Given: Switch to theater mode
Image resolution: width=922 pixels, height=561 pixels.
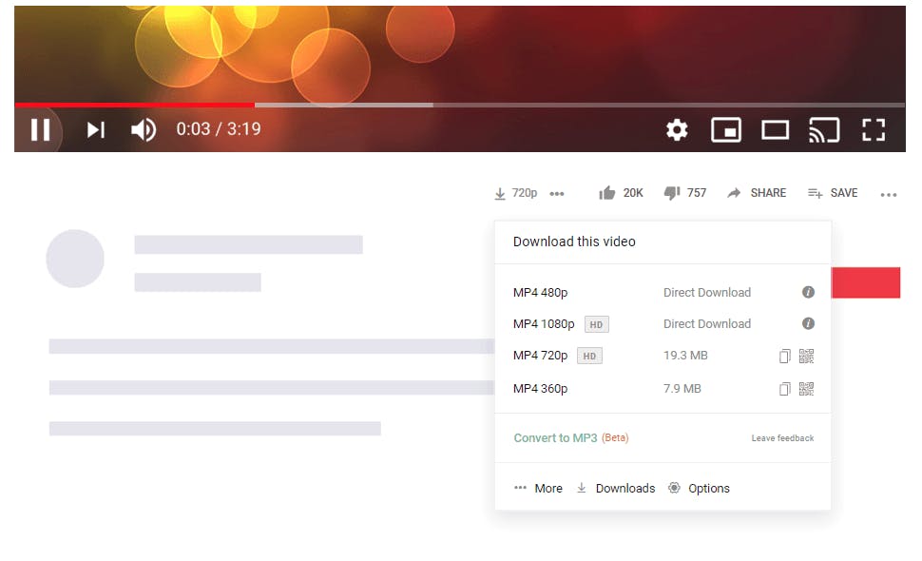Looking at the screenshot, I should click(x=775, y=130).
